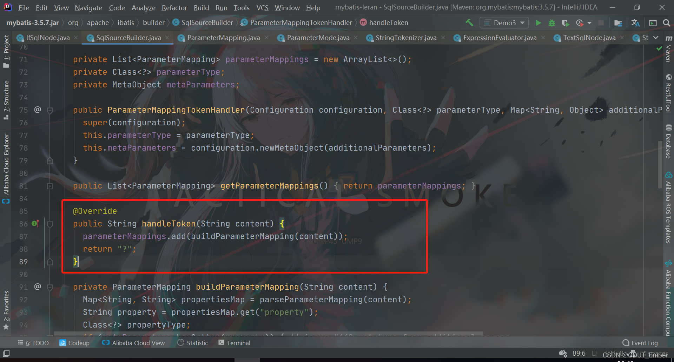Switch to the StringTokenizer.java tab

click(406, 38)
